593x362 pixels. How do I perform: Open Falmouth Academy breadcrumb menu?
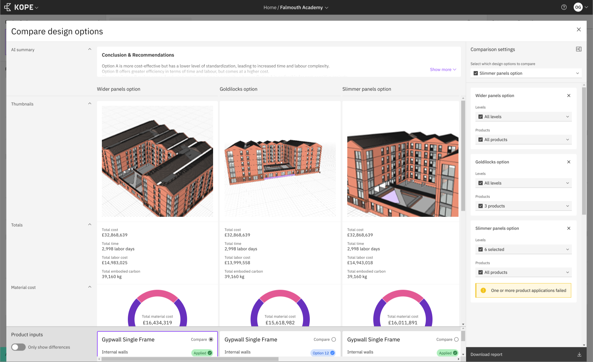click(326, 8)
